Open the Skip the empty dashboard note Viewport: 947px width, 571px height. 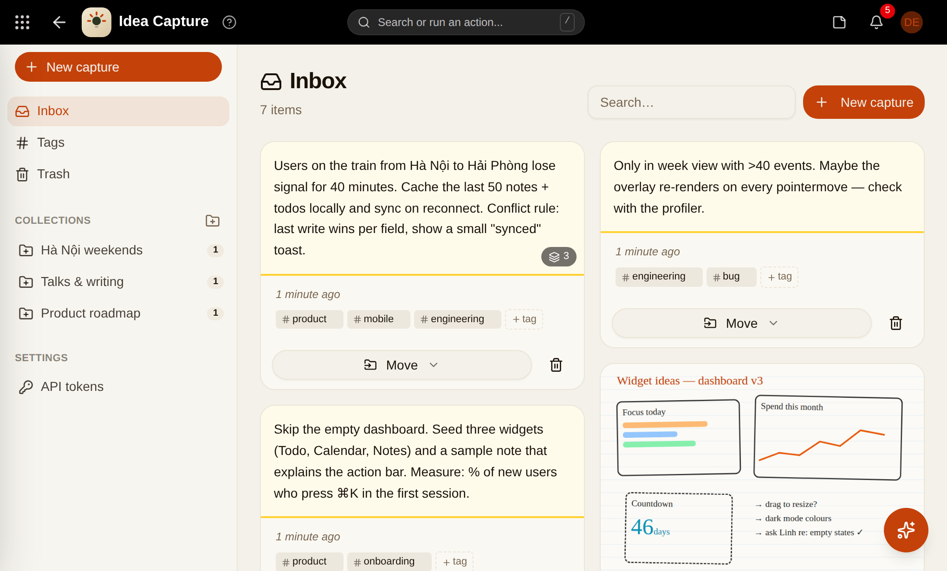click(422, 461)
